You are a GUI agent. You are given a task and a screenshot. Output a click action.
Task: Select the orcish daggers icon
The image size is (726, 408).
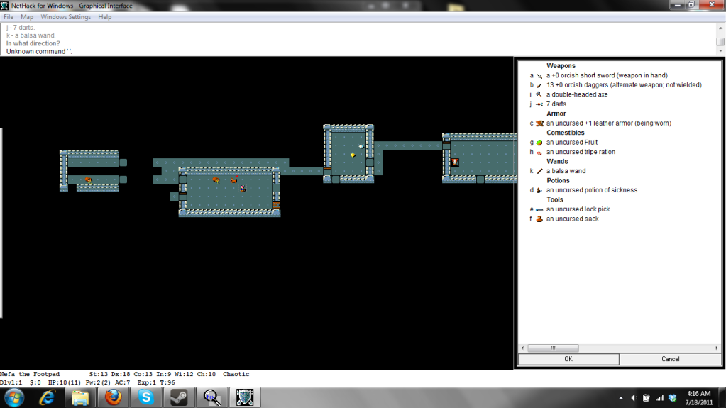coord(539,85)
